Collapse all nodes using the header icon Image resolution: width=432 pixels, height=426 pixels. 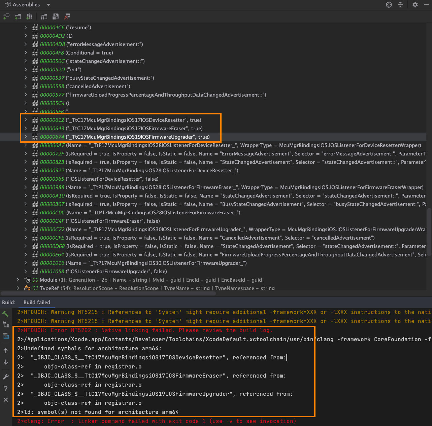coord(400,5)
